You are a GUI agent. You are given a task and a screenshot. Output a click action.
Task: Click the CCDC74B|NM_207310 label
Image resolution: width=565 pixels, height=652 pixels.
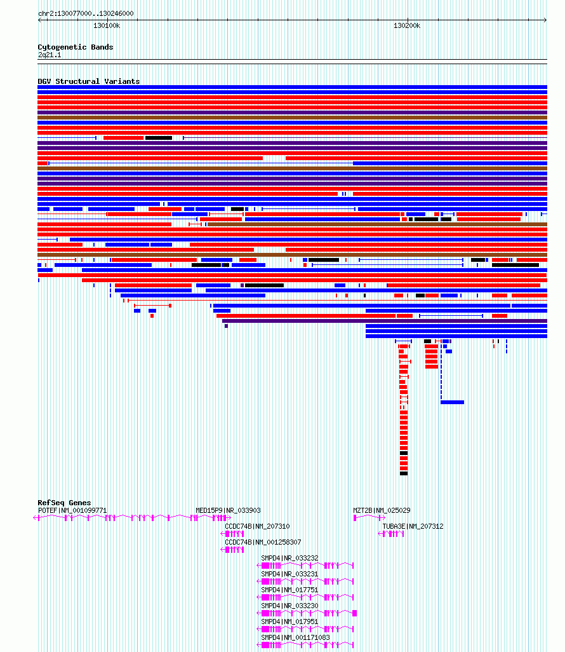(x=257, y=526)
